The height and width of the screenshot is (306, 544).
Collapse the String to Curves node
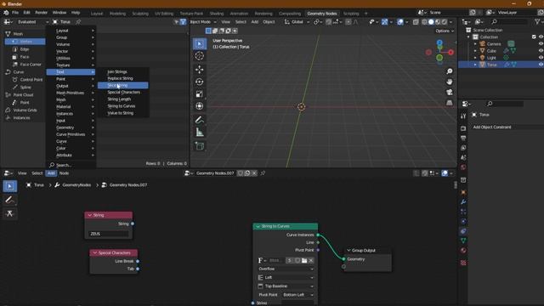click(x=258, y=227)
